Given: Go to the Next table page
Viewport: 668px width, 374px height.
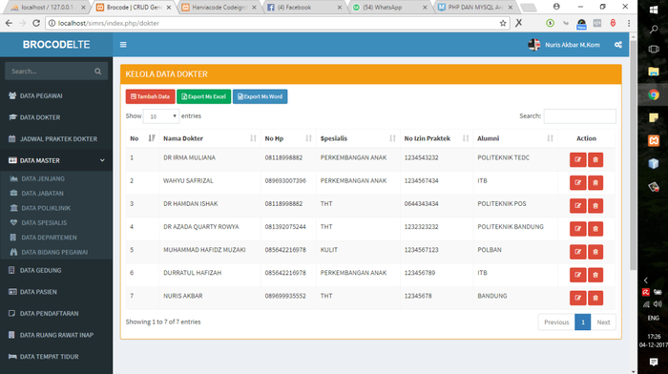Looking at the screenshot, I should 603,322.
